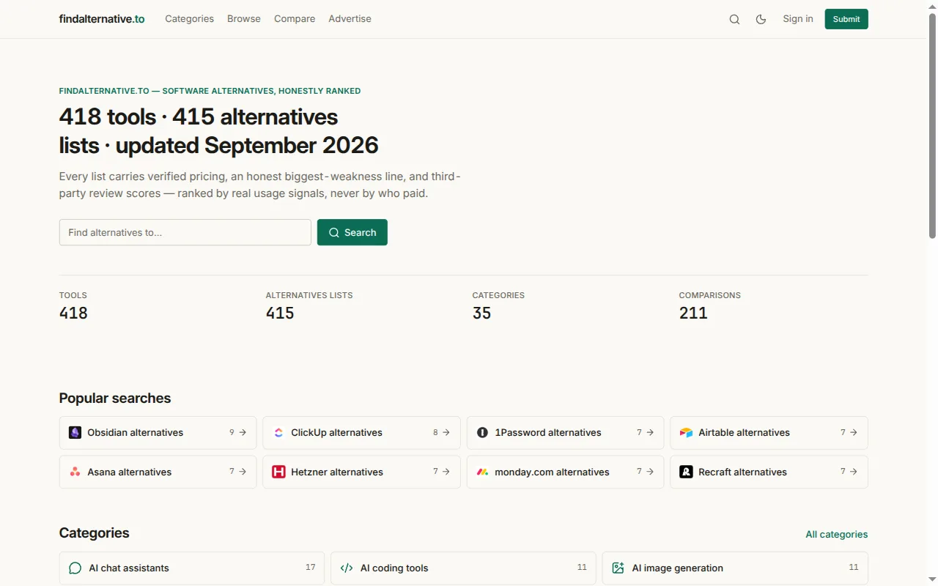938x586 pixels.
Task: Open Airtable alternatives list
Action: [769, 432]
